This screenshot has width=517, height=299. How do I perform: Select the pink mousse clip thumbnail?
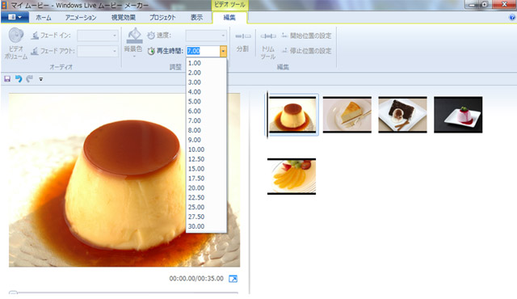click(x=458, y=115)
